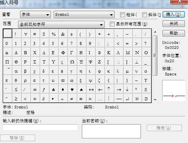Open the Symbol font name dropdown
Screen dimensions: 188x143
(x=84, y=15)
